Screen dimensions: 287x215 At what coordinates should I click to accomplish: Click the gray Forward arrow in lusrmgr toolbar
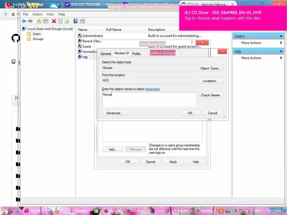coord(30,21)
